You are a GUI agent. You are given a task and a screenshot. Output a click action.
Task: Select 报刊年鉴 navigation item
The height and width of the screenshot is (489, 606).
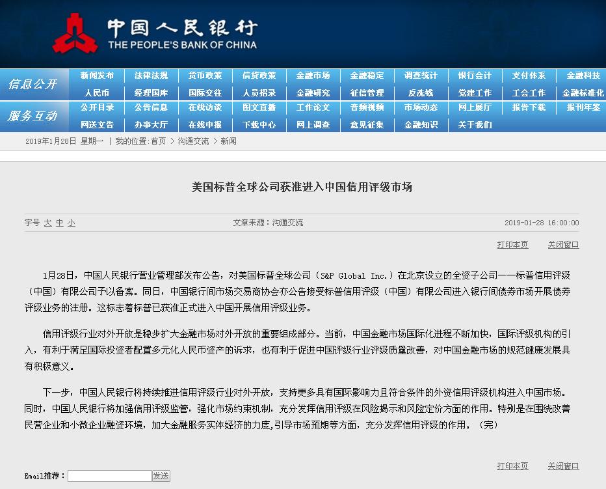[x=583, y=107]
